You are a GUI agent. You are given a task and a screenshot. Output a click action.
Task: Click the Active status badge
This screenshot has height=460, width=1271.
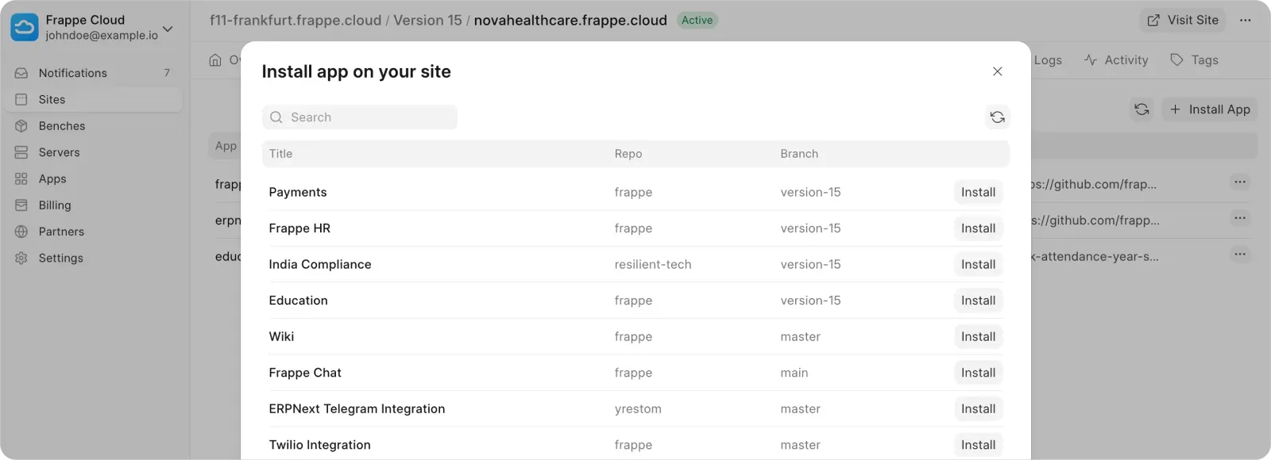click(697, 21)
